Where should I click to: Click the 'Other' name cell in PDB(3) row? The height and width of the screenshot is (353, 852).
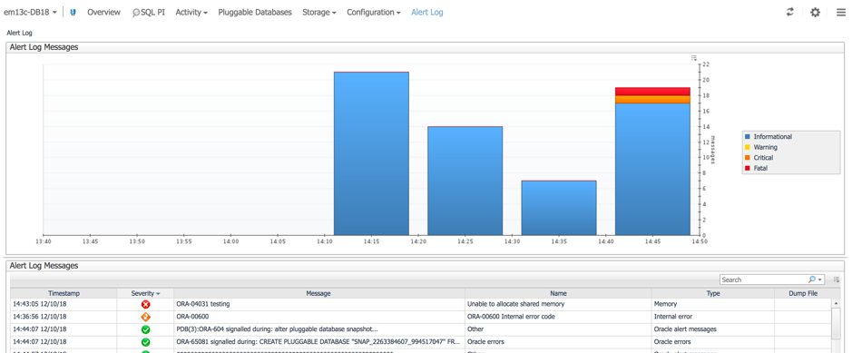tap(558, 329)
